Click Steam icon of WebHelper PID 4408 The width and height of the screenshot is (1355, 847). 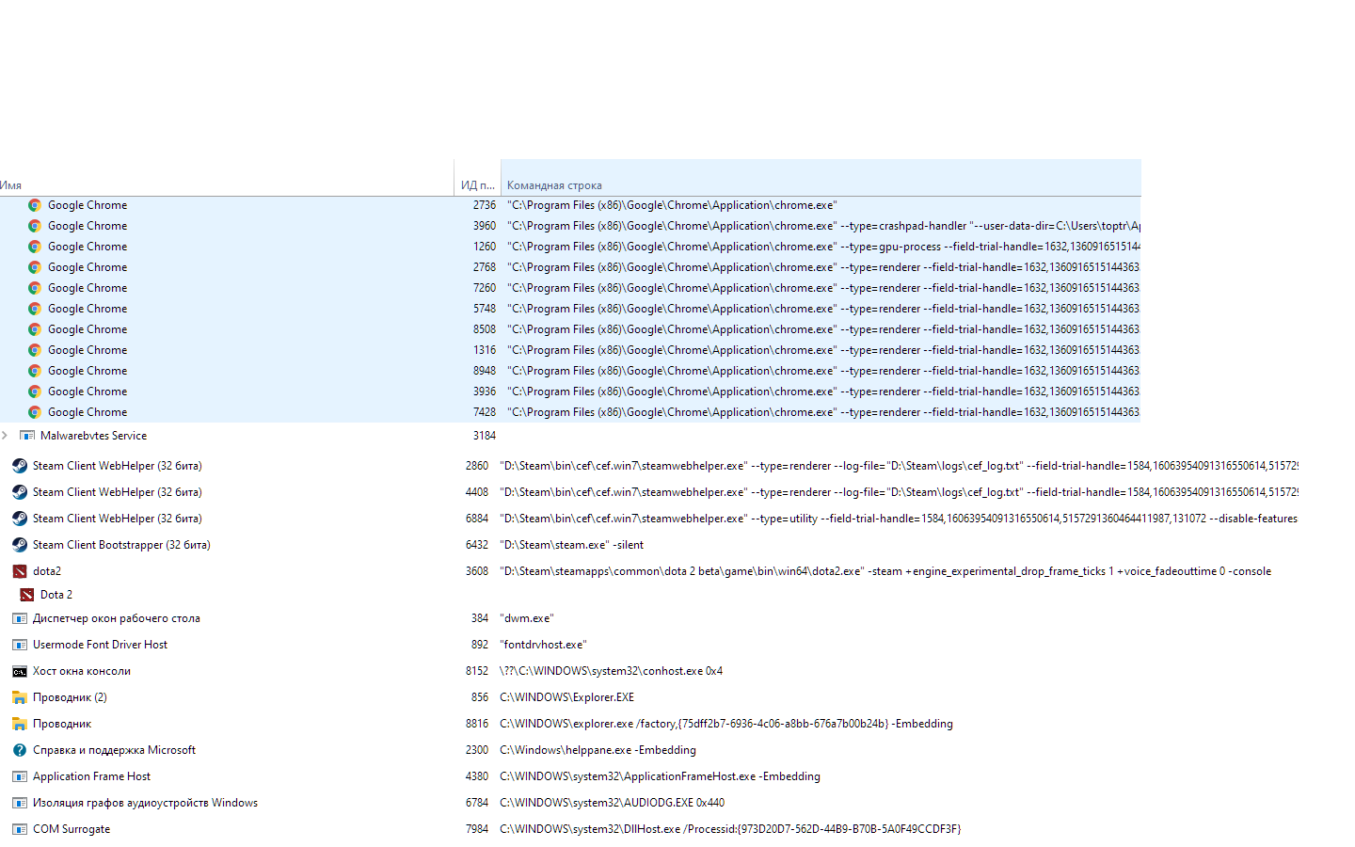coord(20,492)
